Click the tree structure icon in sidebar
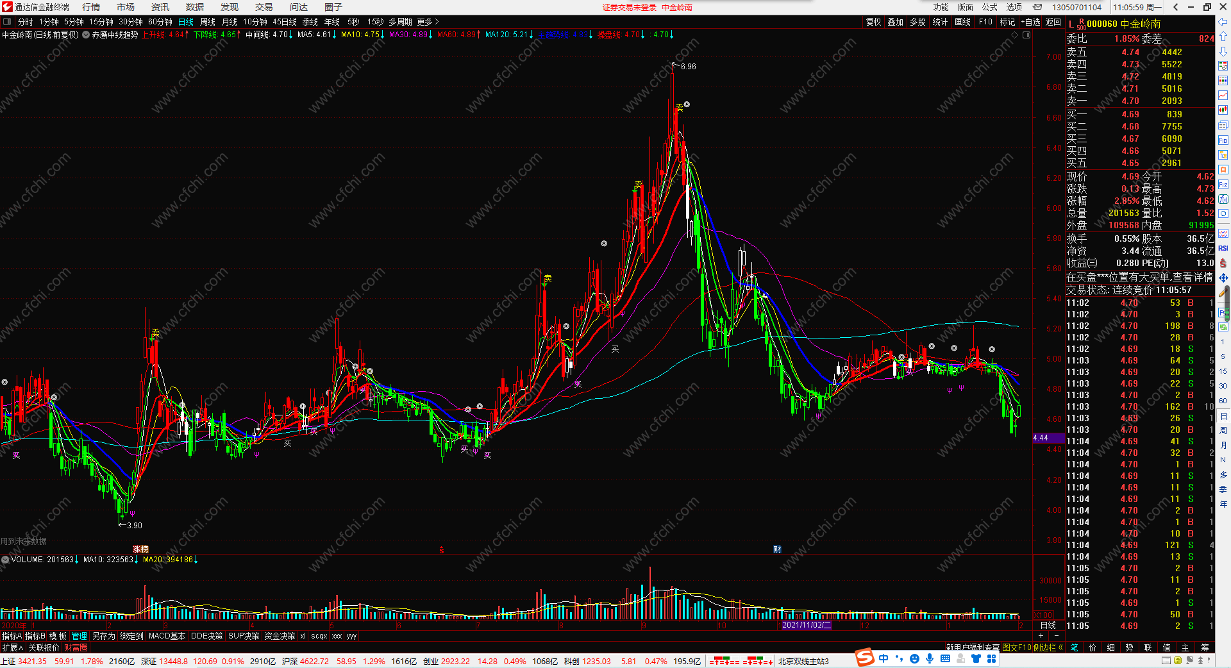The image size is (1231, 668). (1223, 155)
